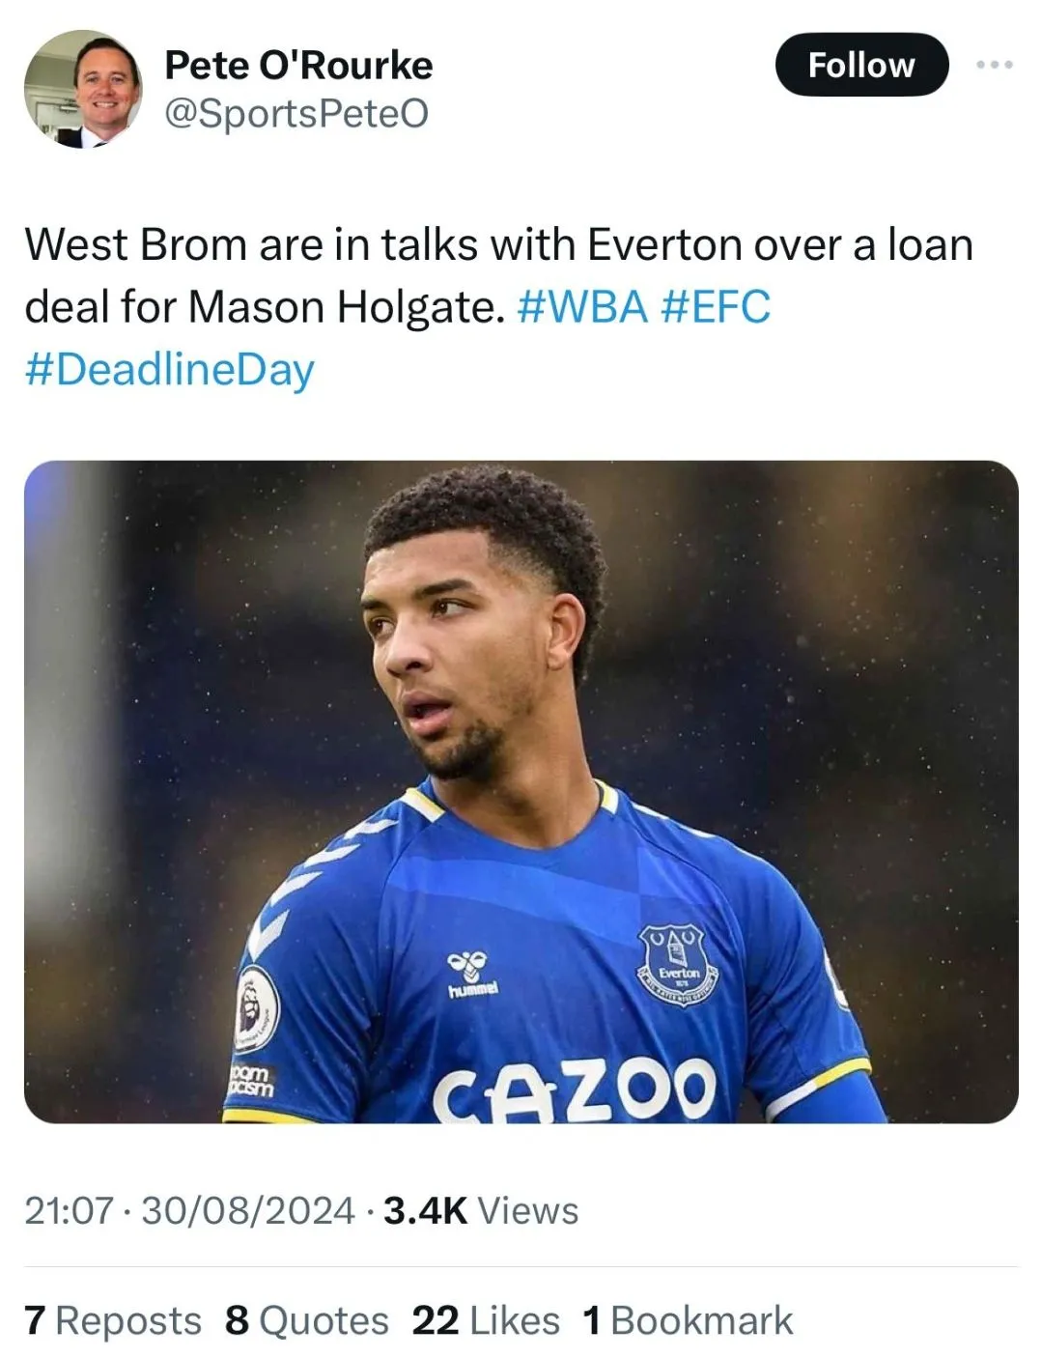Open the three-dot more options menu
This screenshot has width=1042, height=1358.
[x=994, y=65]
